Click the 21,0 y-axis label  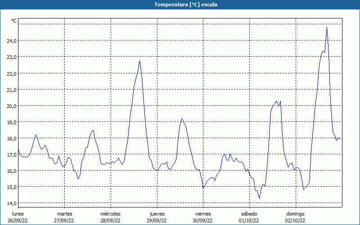12,90
